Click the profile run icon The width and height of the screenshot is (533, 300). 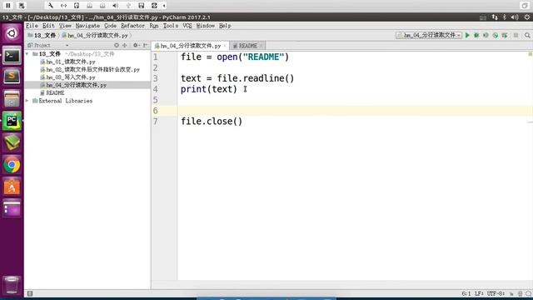[496, 35]
